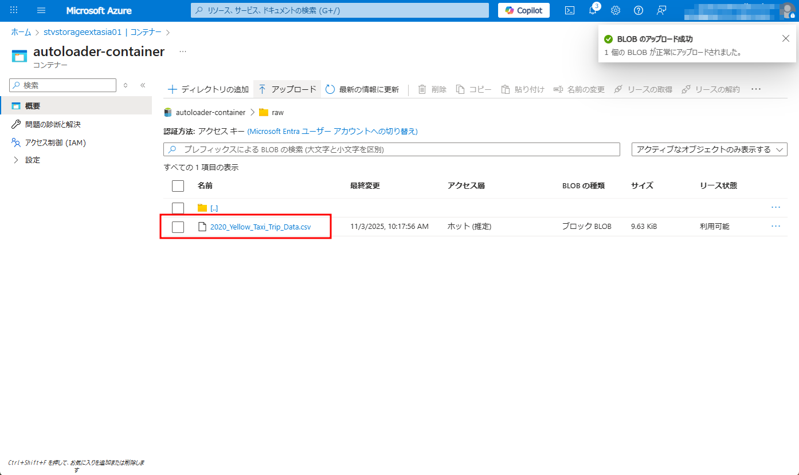Check the box for 2020_Yellow_Taxi_Trip_Data.csv
The image size is (799, 475).
coord(178,227)
